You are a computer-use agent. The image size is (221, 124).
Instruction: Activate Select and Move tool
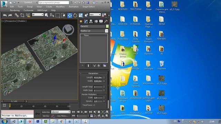pos(70,15)
